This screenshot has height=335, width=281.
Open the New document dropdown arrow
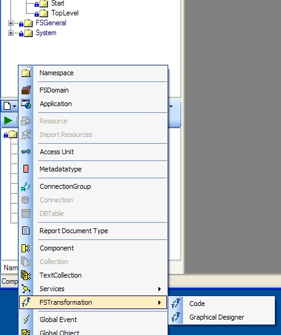[14, 106]
